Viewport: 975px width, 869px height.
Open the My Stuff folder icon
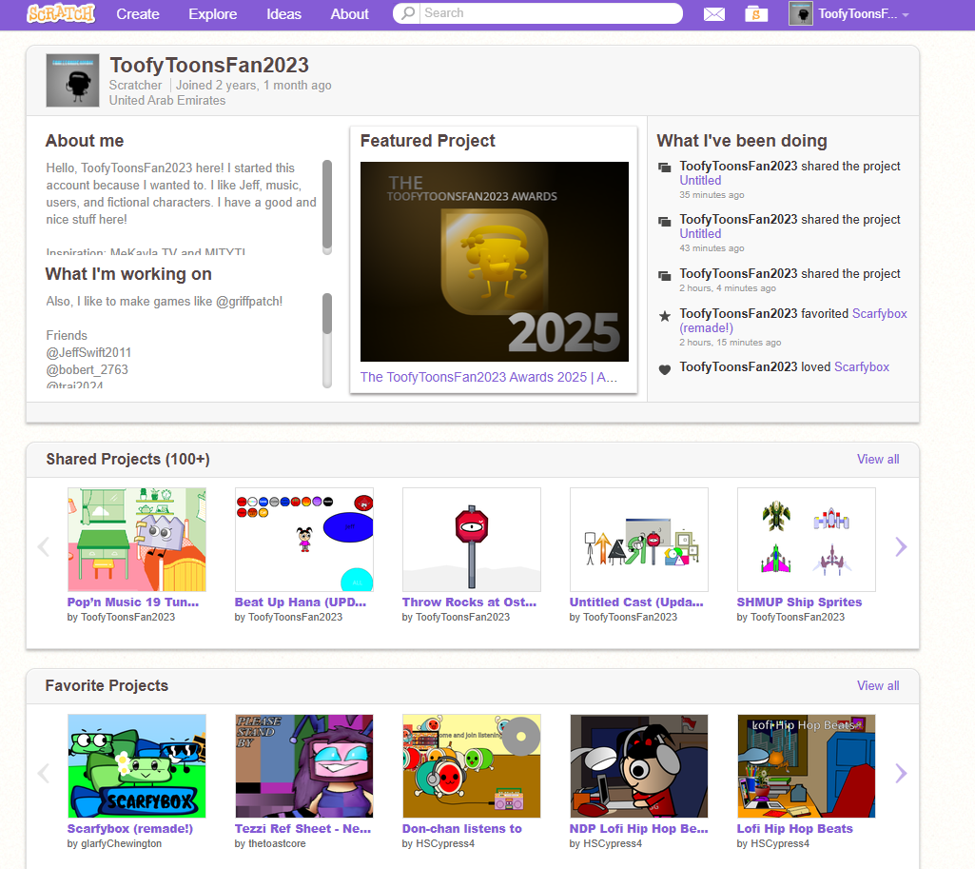point(756,13)
